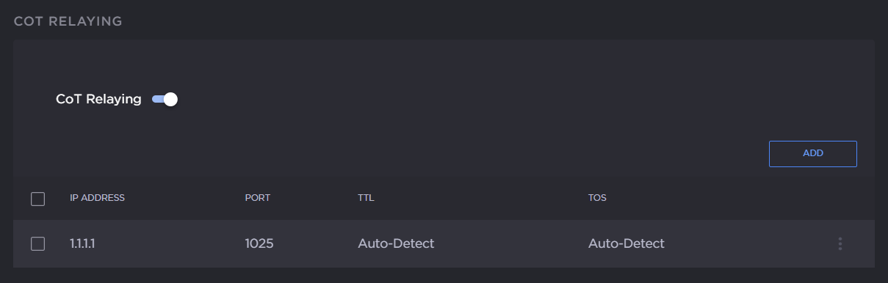Click the PORT column header
This screenshot has width=888, height=283.
[258, 198]
